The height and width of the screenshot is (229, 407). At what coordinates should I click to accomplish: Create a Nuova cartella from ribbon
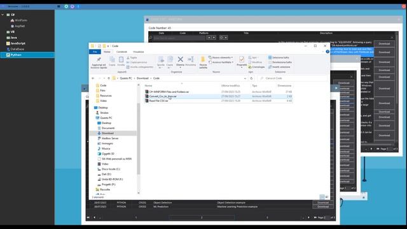click(203, 62)
